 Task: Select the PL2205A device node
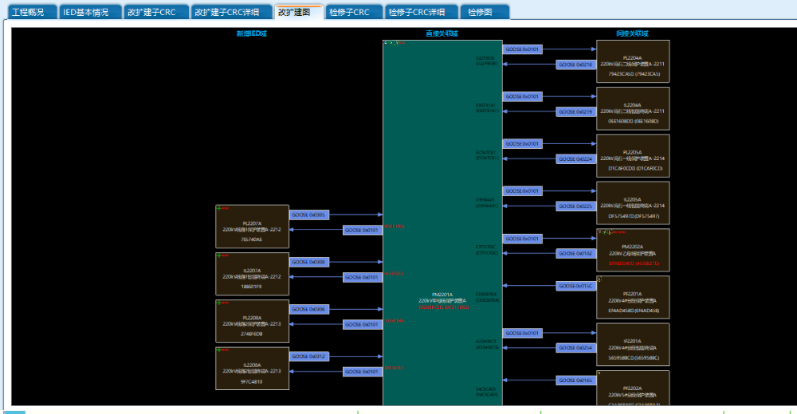[633, 156]
